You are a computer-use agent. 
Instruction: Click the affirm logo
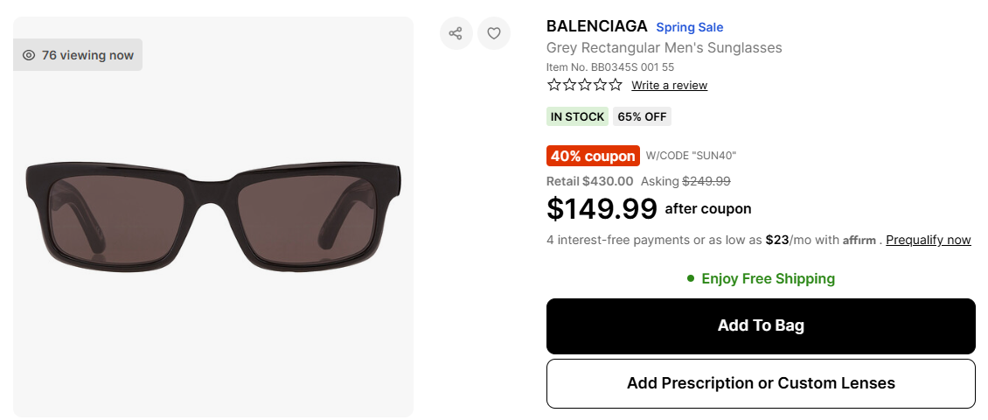pyautogui.click(x=859, y=240)
